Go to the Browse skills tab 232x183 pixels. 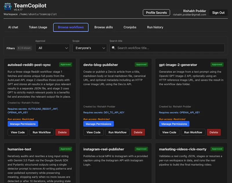click(x=104, y=27)
